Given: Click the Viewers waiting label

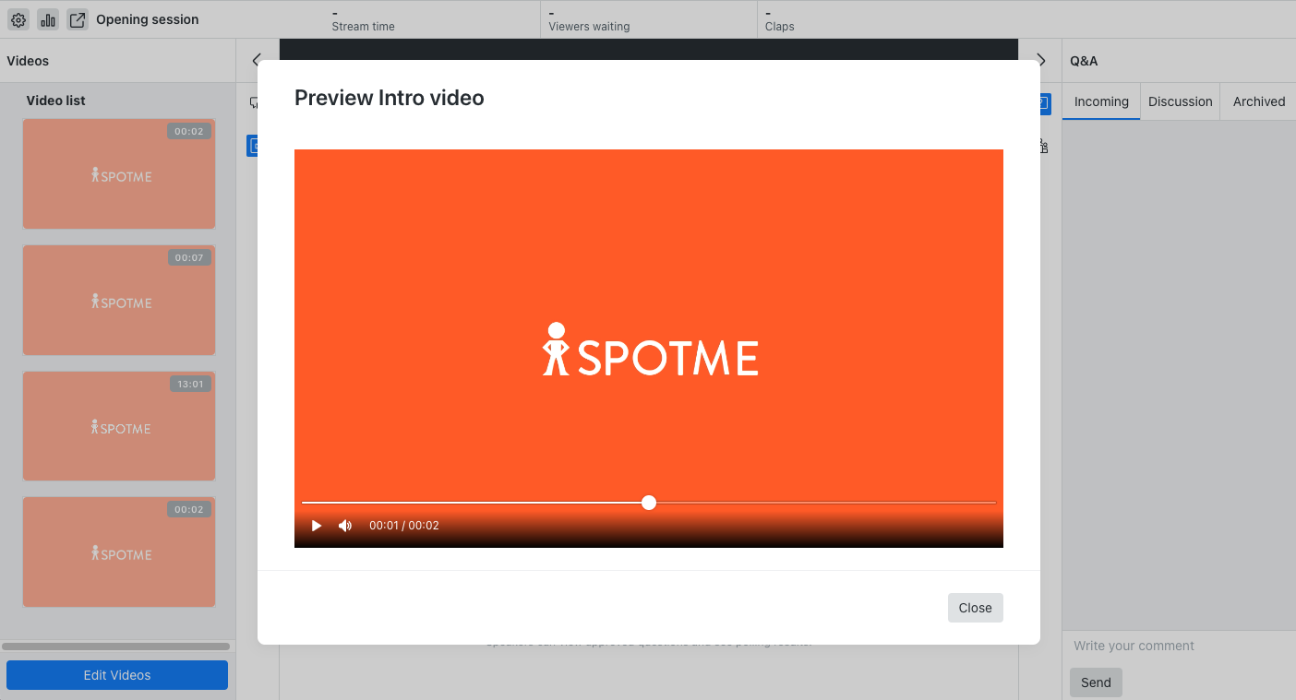Looking at the screenshot, I should pos(589,27).
